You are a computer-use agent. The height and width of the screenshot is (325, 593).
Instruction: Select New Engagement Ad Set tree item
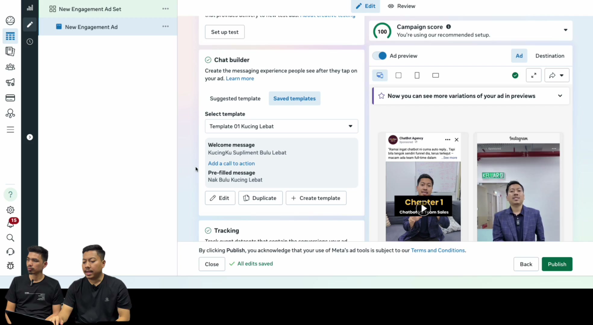90,9
